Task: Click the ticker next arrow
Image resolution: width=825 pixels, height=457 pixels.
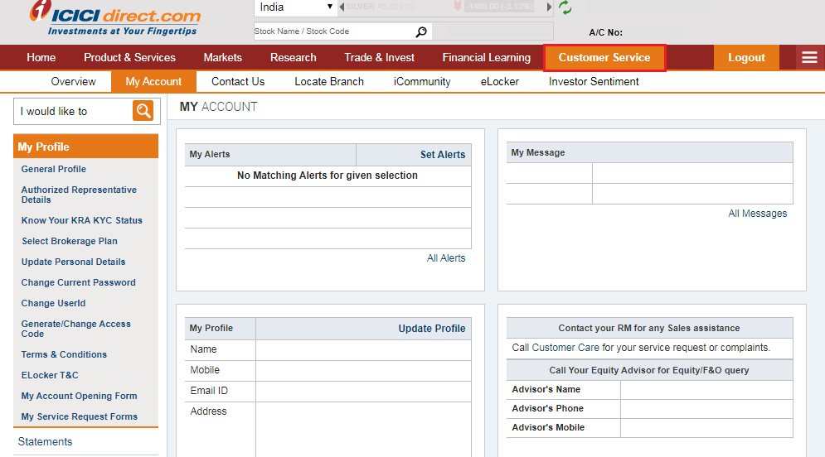Action: (x=549, y=7)
